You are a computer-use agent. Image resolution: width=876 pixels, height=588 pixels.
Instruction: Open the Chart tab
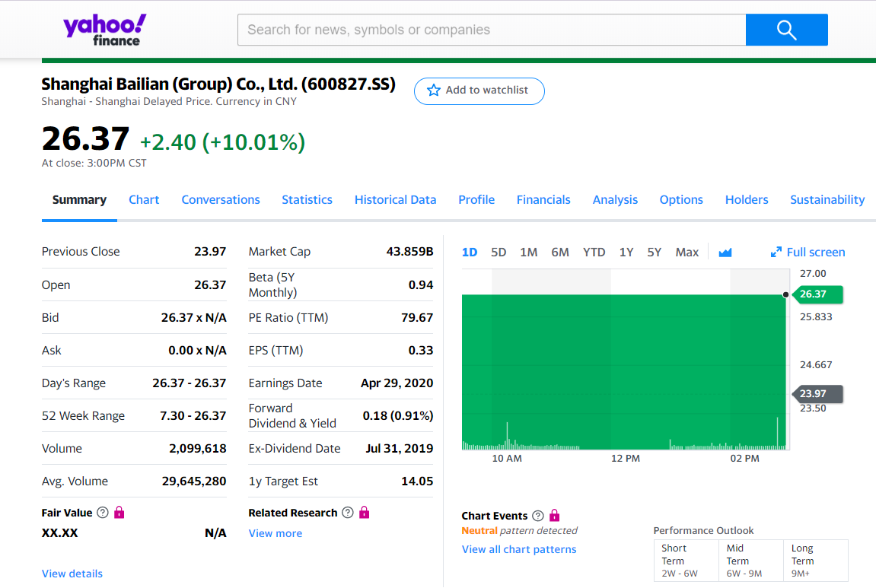(x=144, y=200)
